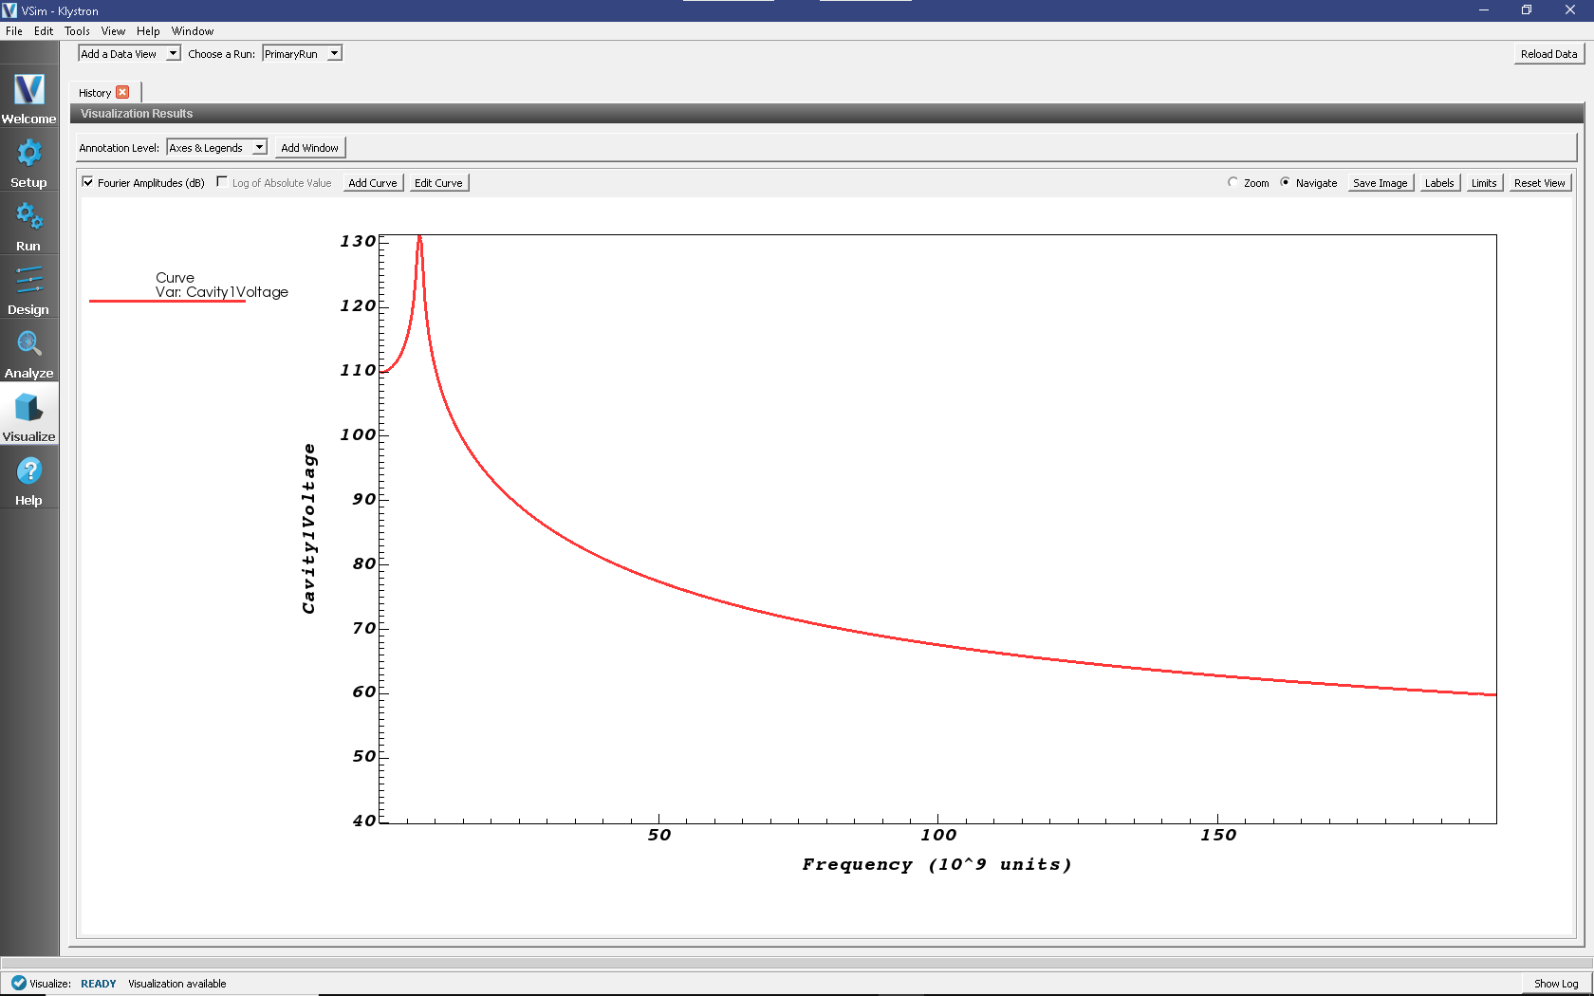
Task: Toggle Fourier Amplitudes (dB) checkbox
Action: click(88, 182)
